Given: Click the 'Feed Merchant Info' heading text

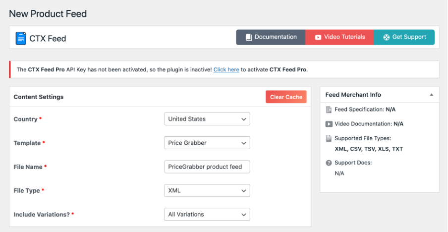Looking at the screenshot, I should (x=353, y=95).
